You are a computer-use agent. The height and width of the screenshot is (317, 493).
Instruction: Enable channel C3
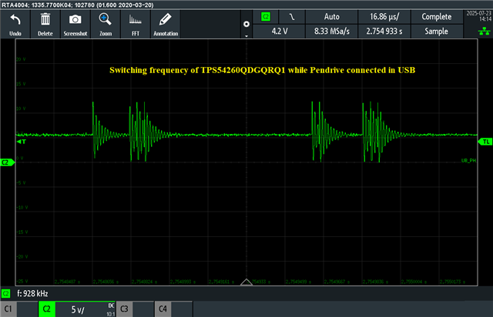click(x=136, y=309)
